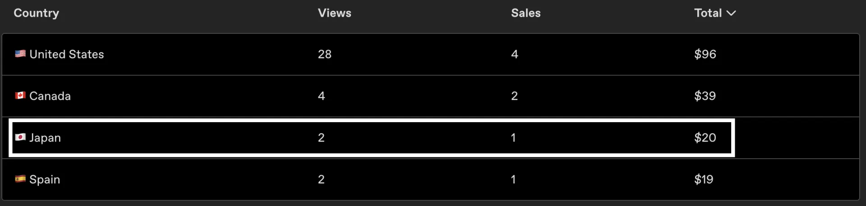
Task: Select the Spain country name
Action: point(45,179)
